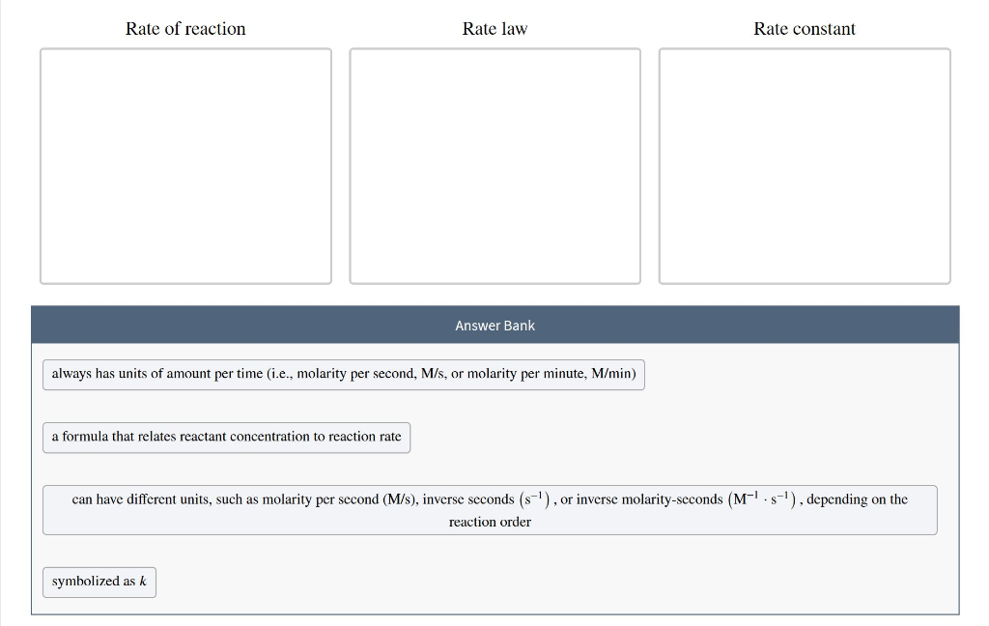989x626 pixels.
Task: Click inside the Rate of reaction drop box
Action: 185,165
